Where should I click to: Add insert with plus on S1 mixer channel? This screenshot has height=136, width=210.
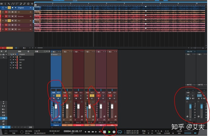(72, 52)
